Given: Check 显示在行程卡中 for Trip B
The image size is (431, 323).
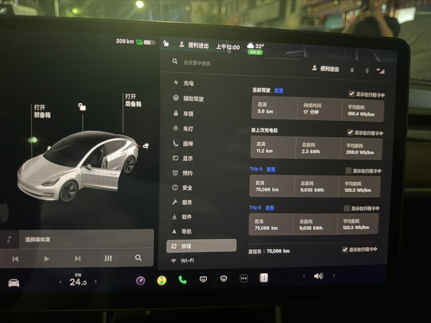Looking at the screenshot, I should [x=347, y=208].
